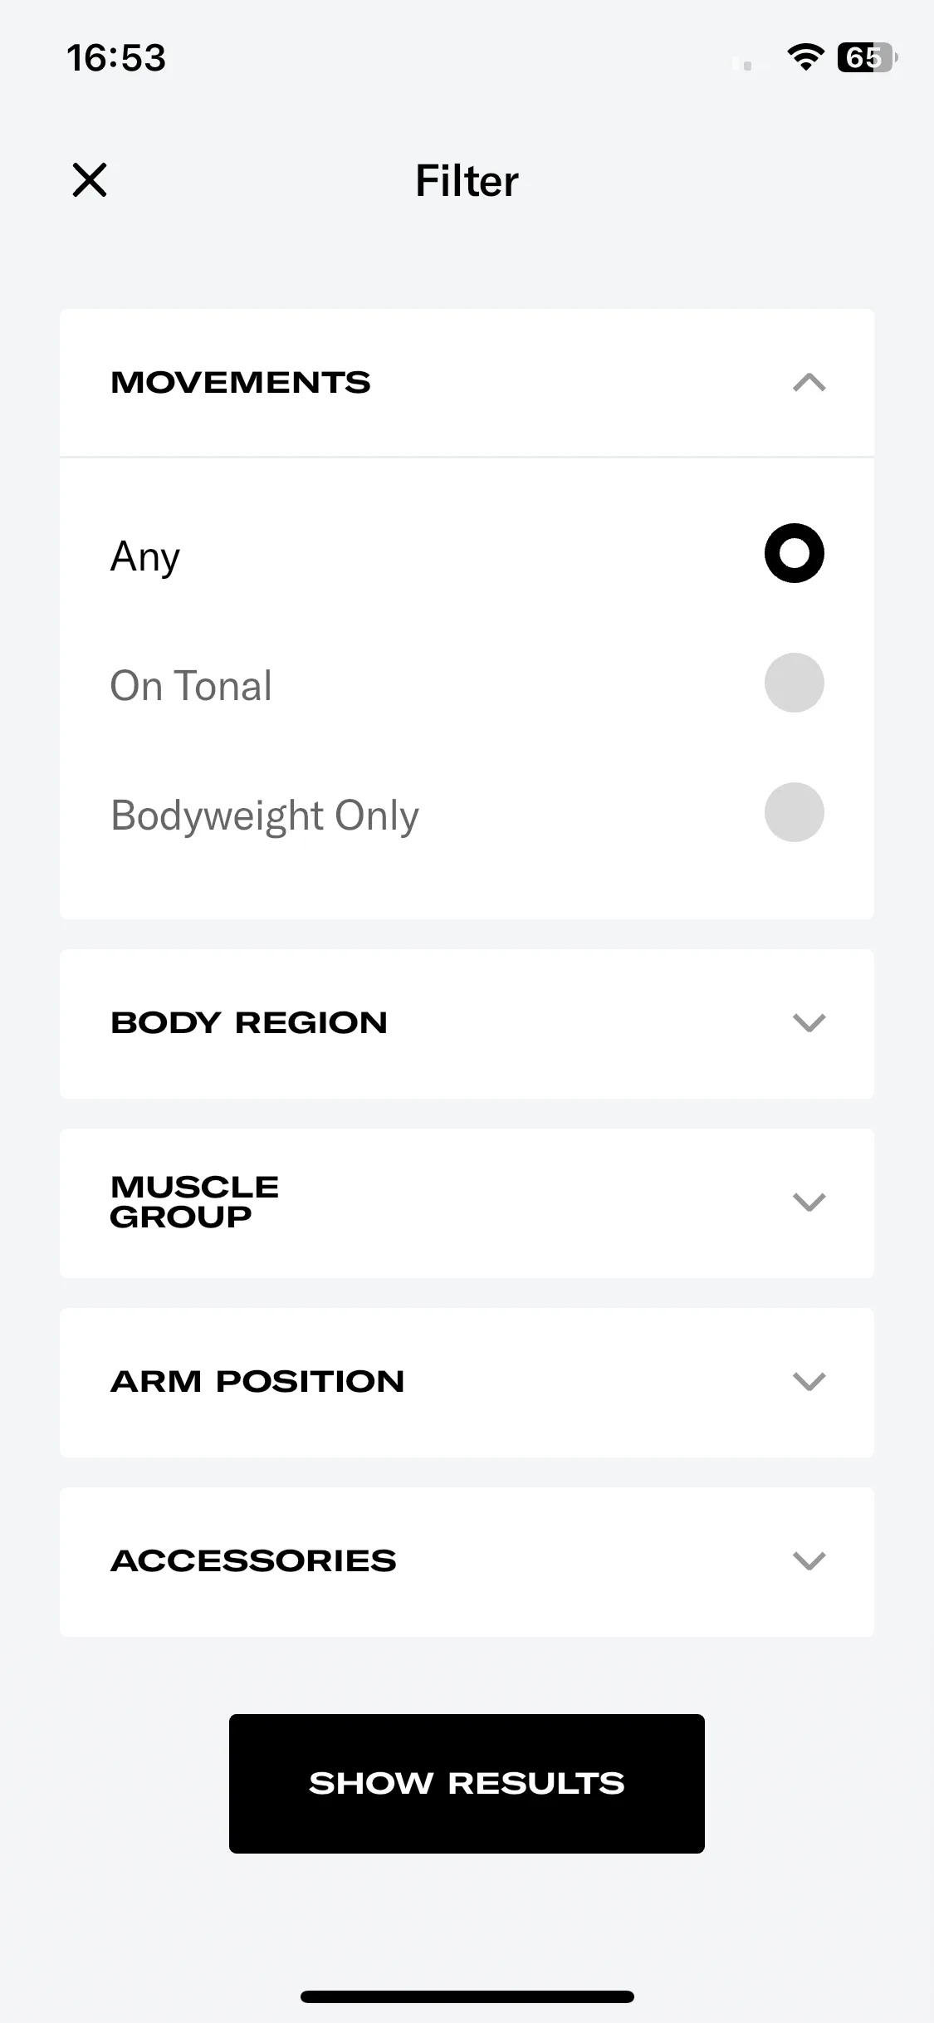Tap the battery indicator icon
Viewport: 934px width, 2023px height.
(x=867, y=57)
